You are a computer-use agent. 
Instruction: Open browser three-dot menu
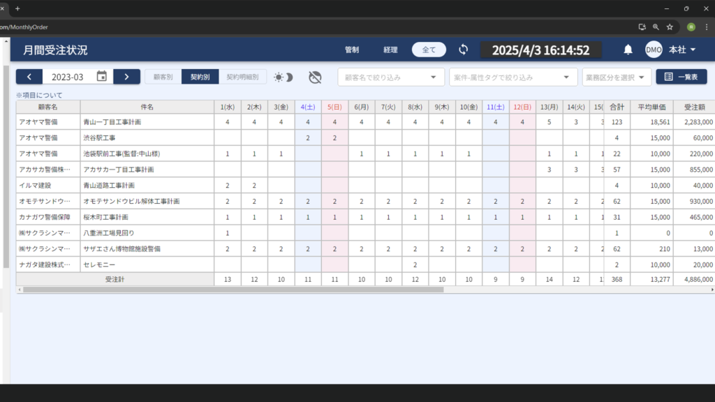tap(707, 27)
